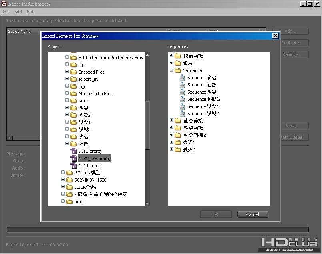Expand the 政治剪接 folder in Sequence pane
322x254 pixels.
tap(172, 56)
